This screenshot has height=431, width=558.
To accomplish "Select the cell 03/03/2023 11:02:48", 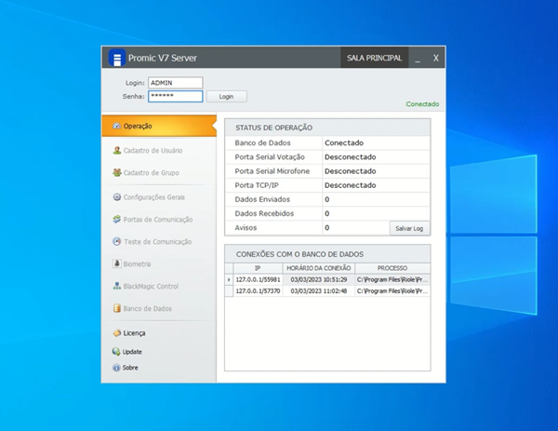I will point(318,291).
